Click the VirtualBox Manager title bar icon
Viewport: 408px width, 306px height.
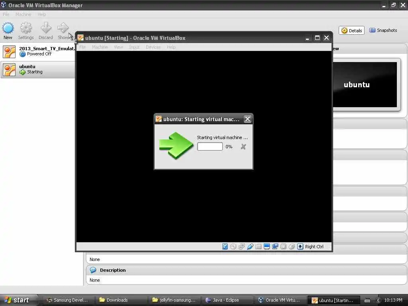[x=3, y=5]
